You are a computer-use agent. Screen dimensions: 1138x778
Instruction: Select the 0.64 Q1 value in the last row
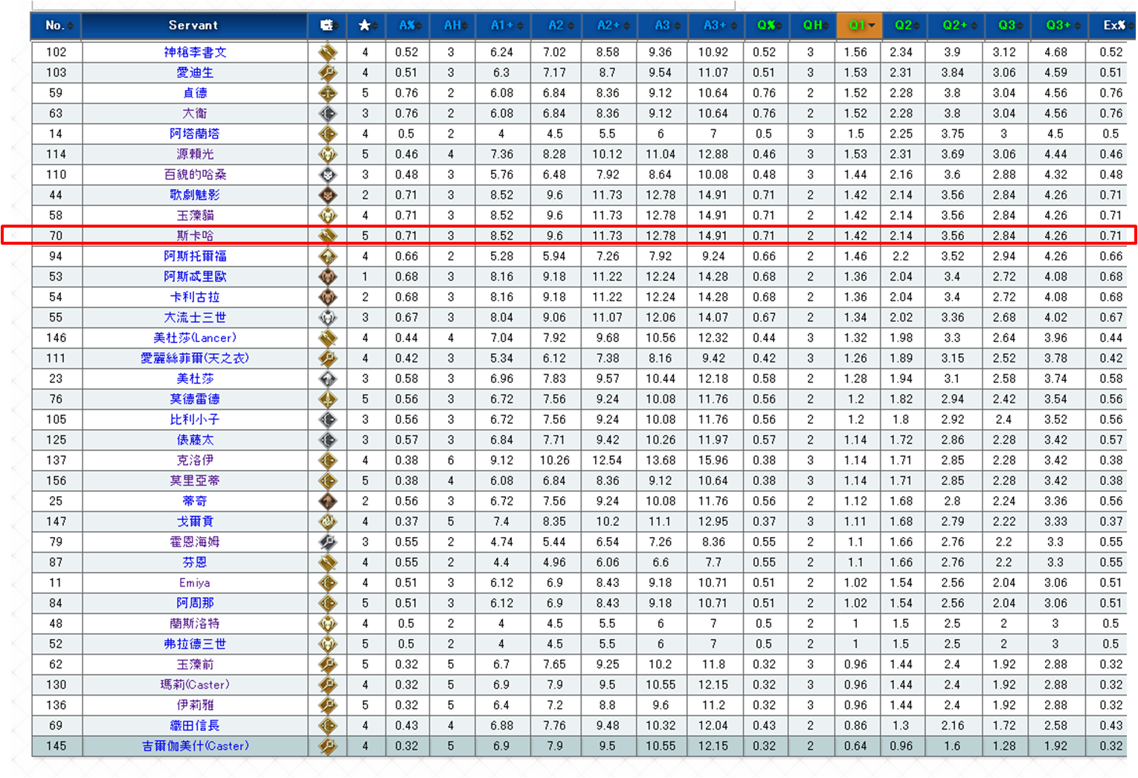tap(855, 746)
